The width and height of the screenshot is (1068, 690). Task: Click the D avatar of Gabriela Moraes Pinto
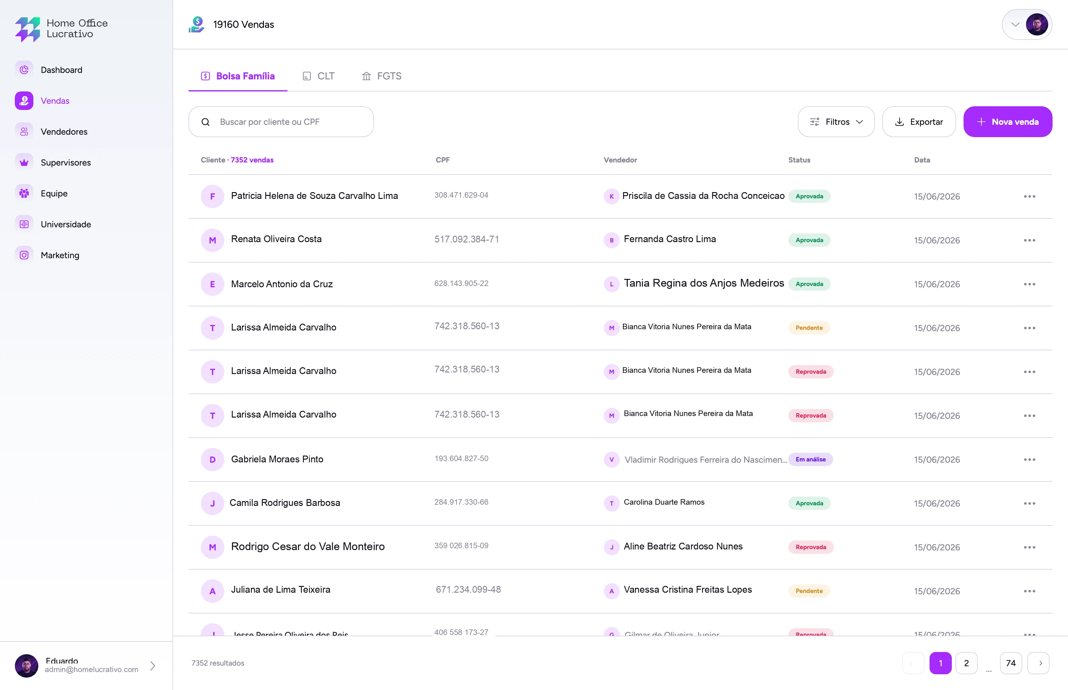[x=212, y=460]
